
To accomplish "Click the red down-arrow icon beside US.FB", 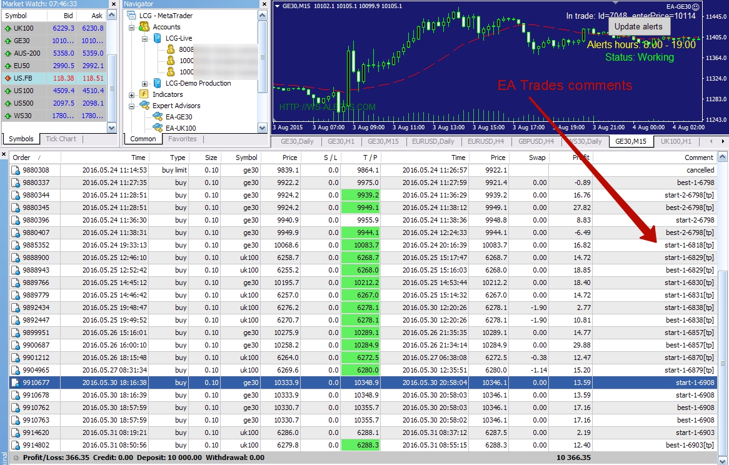I will tap(8, 79).
